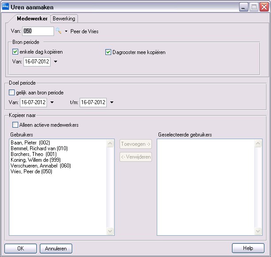
Task: Switch to the Bewerking tab
Action: click(64, 19)
